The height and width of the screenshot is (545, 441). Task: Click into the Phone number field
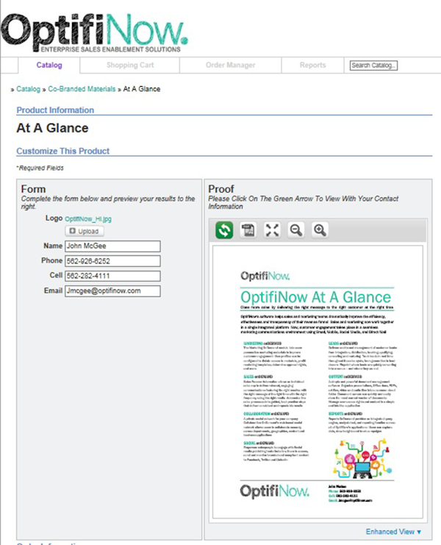[x=112, y=261]
